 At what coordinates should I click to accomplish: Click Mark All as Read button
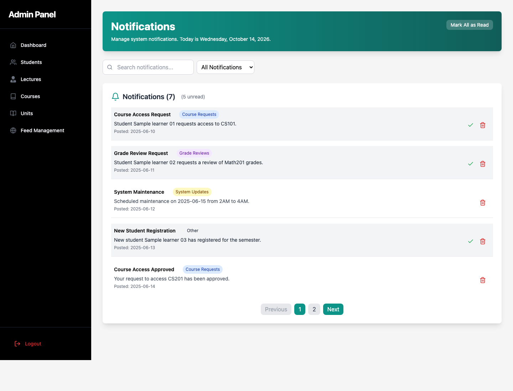470,25
